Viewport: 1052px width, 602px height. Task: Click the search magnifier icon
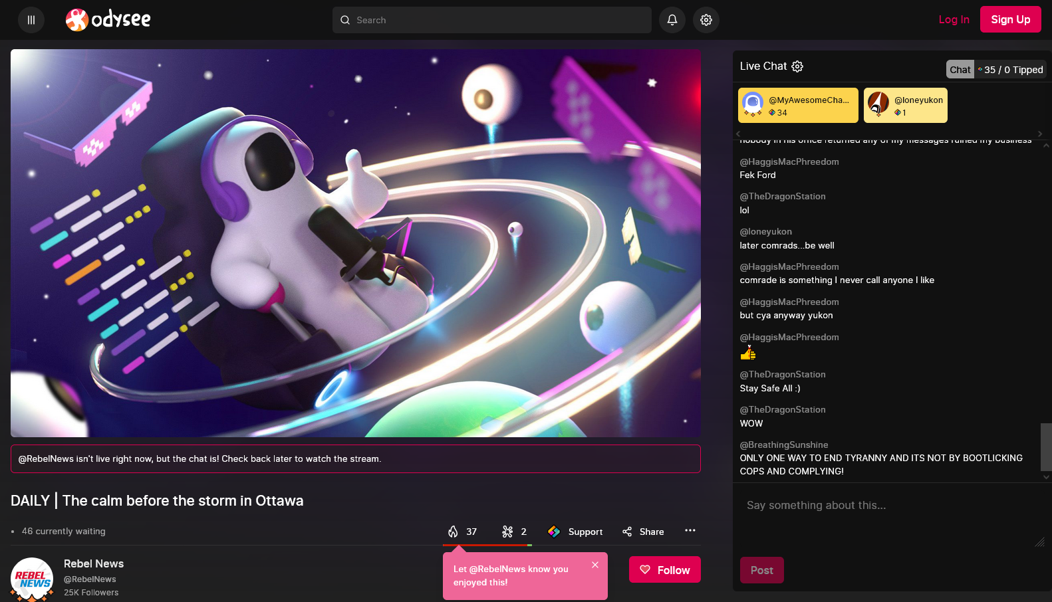(x=345, y=20)
